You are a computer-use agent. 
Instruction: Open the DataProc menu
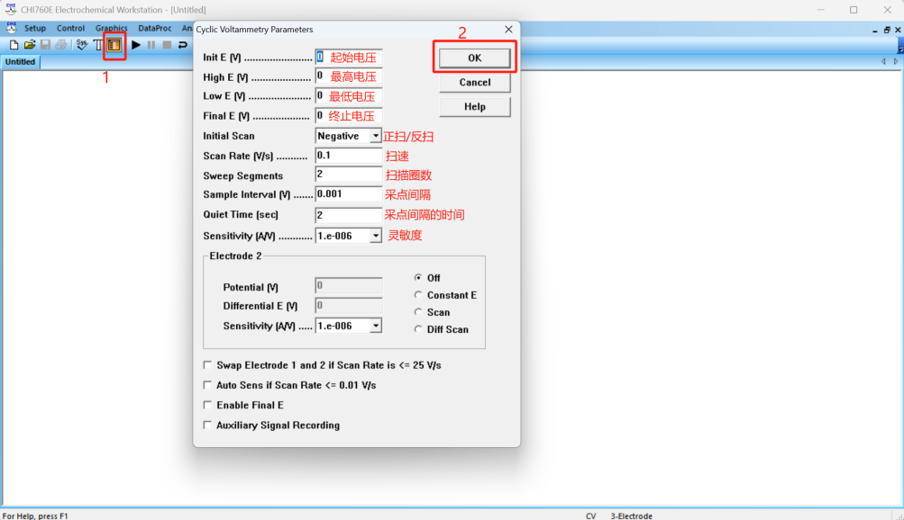(x=154, y=28)
